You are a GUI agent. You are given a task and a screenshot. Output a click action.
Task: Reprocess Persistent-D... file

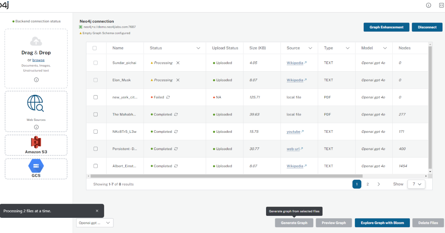[176, 149]
